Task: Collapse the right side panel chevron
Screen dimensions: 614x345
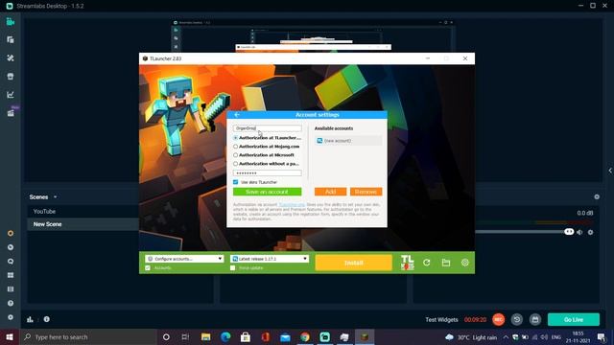Action: pyautogui.click(x=610, y=171)
